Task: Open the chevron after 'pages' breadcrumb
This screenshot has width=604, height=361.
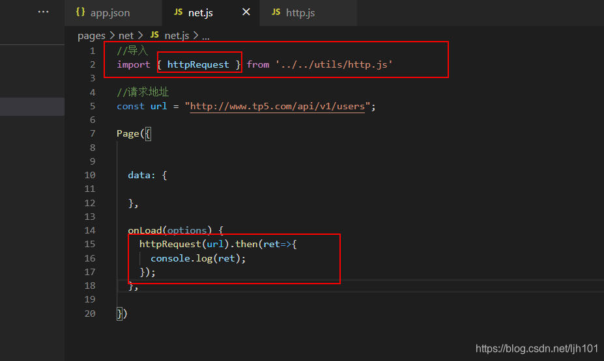Action: pos(112,35)
